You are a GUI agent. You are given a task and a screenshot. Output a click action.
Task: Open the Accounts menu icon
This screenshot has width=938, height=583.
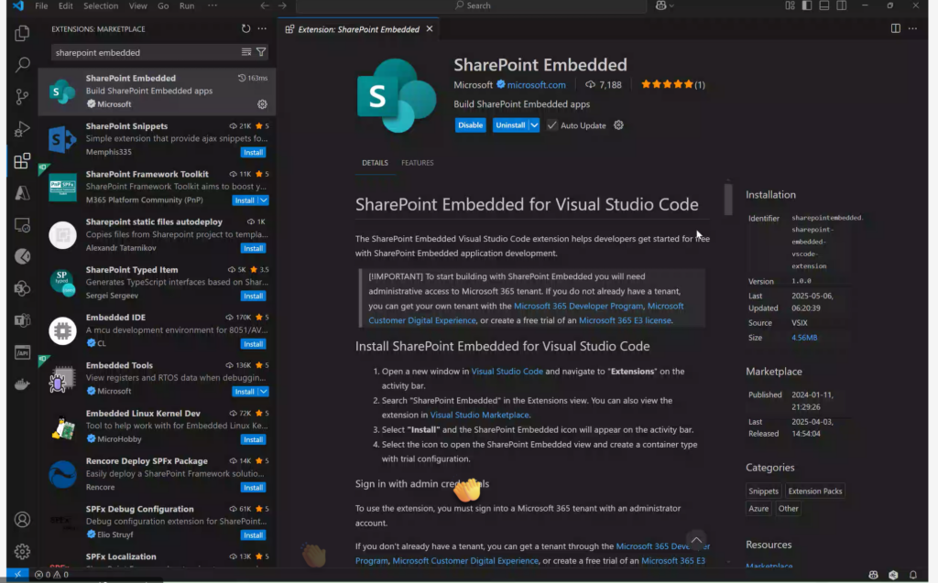[22, 520]
